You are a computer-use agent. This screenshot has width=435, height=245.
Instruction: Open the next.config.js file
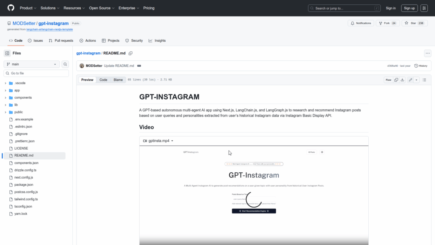pyautogui.click(x=24, y=177)
